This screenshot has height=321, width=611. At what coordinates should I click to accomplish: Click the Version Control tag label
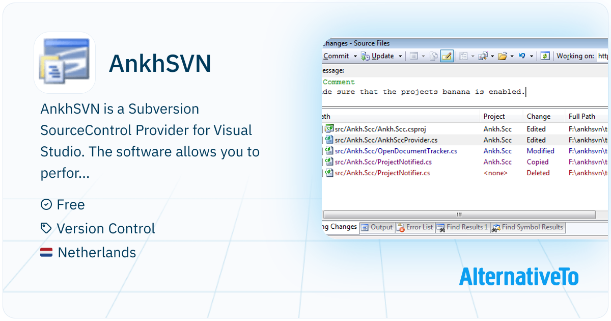[106, 229]
